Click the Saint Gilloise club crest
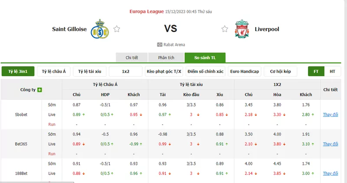This screenshot has width=347, height=183. click(x=100, y=29)
